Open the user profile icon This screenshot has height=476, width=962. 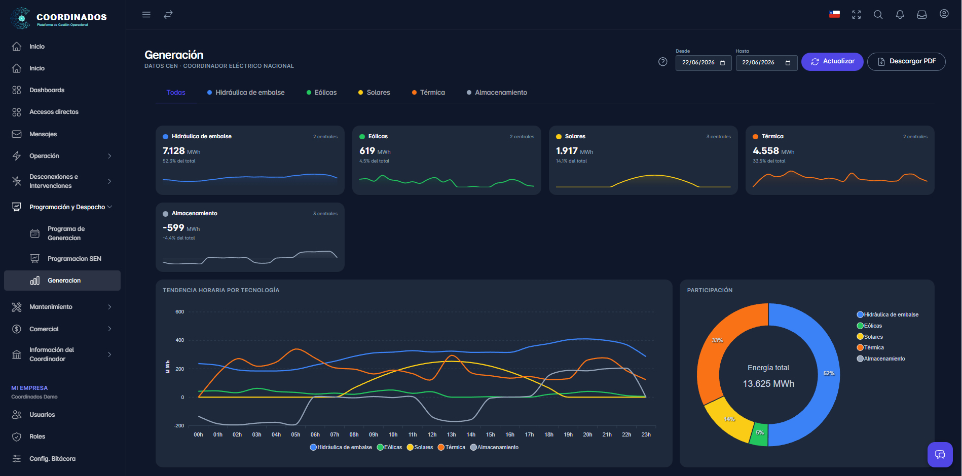[x=944, y=14]
